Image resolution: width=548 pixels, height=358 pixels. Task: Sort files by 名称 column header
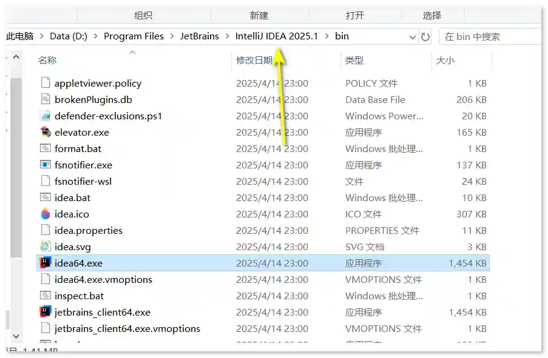[47, 61]
